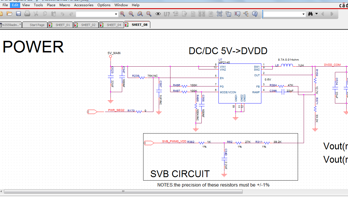Click the Redo arrow icon
348x197 pixels.
[x=71, y=14]
